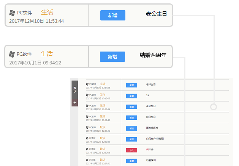Click the timestamp 2017年12月10日 11:51:42
The width and height of the screenshot is (239, 166).
[98, 120]
